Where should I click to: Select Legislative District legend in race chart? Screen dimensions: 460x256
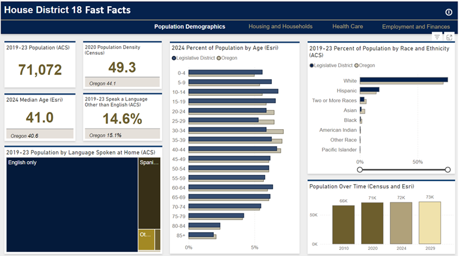pos(333,65)
